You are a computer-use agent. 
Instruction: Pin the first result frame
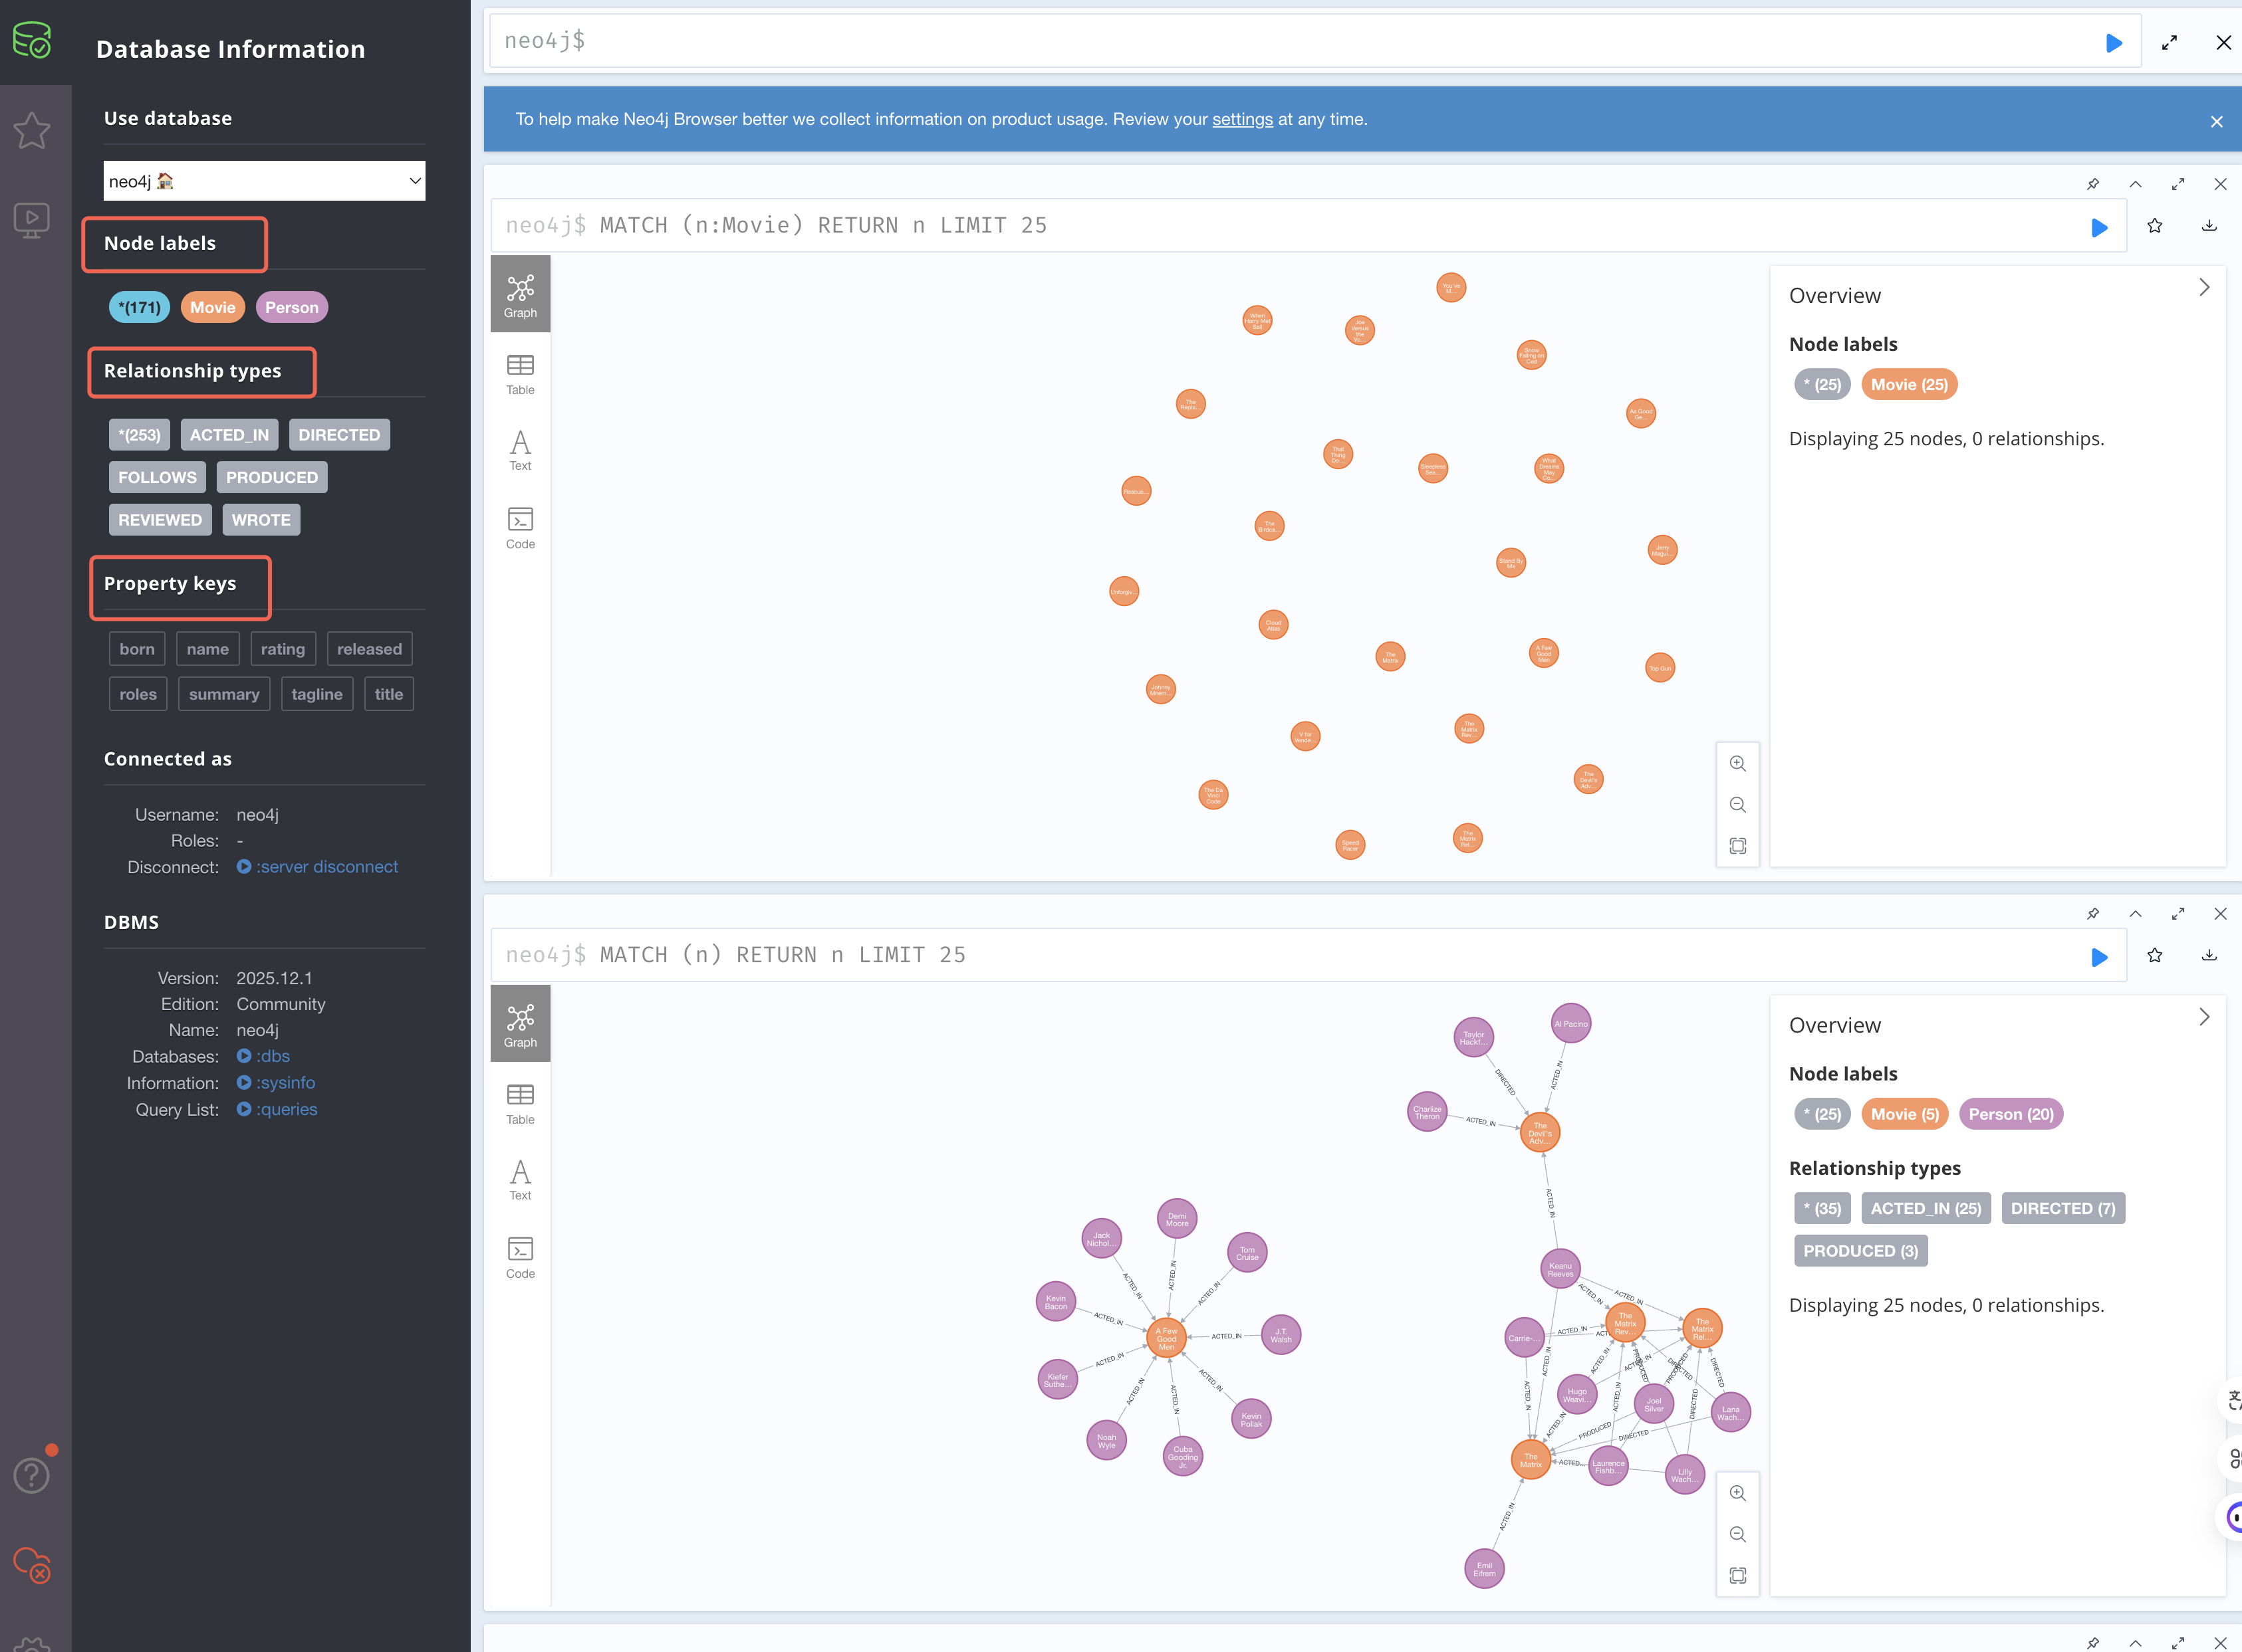pos(2092,184)
